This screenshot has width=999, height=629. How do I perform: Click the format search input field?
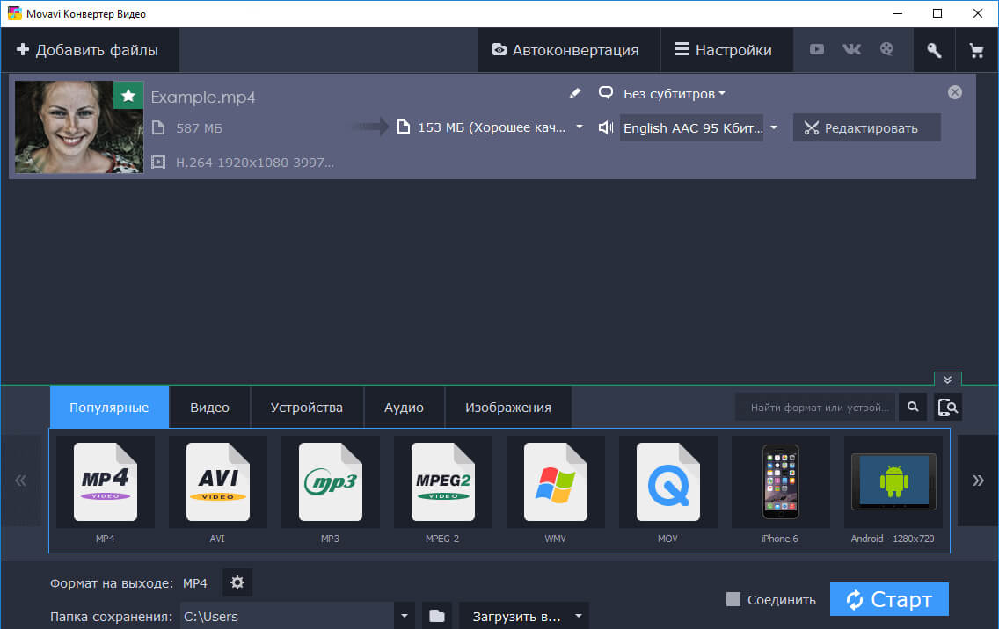click(816, 408)
